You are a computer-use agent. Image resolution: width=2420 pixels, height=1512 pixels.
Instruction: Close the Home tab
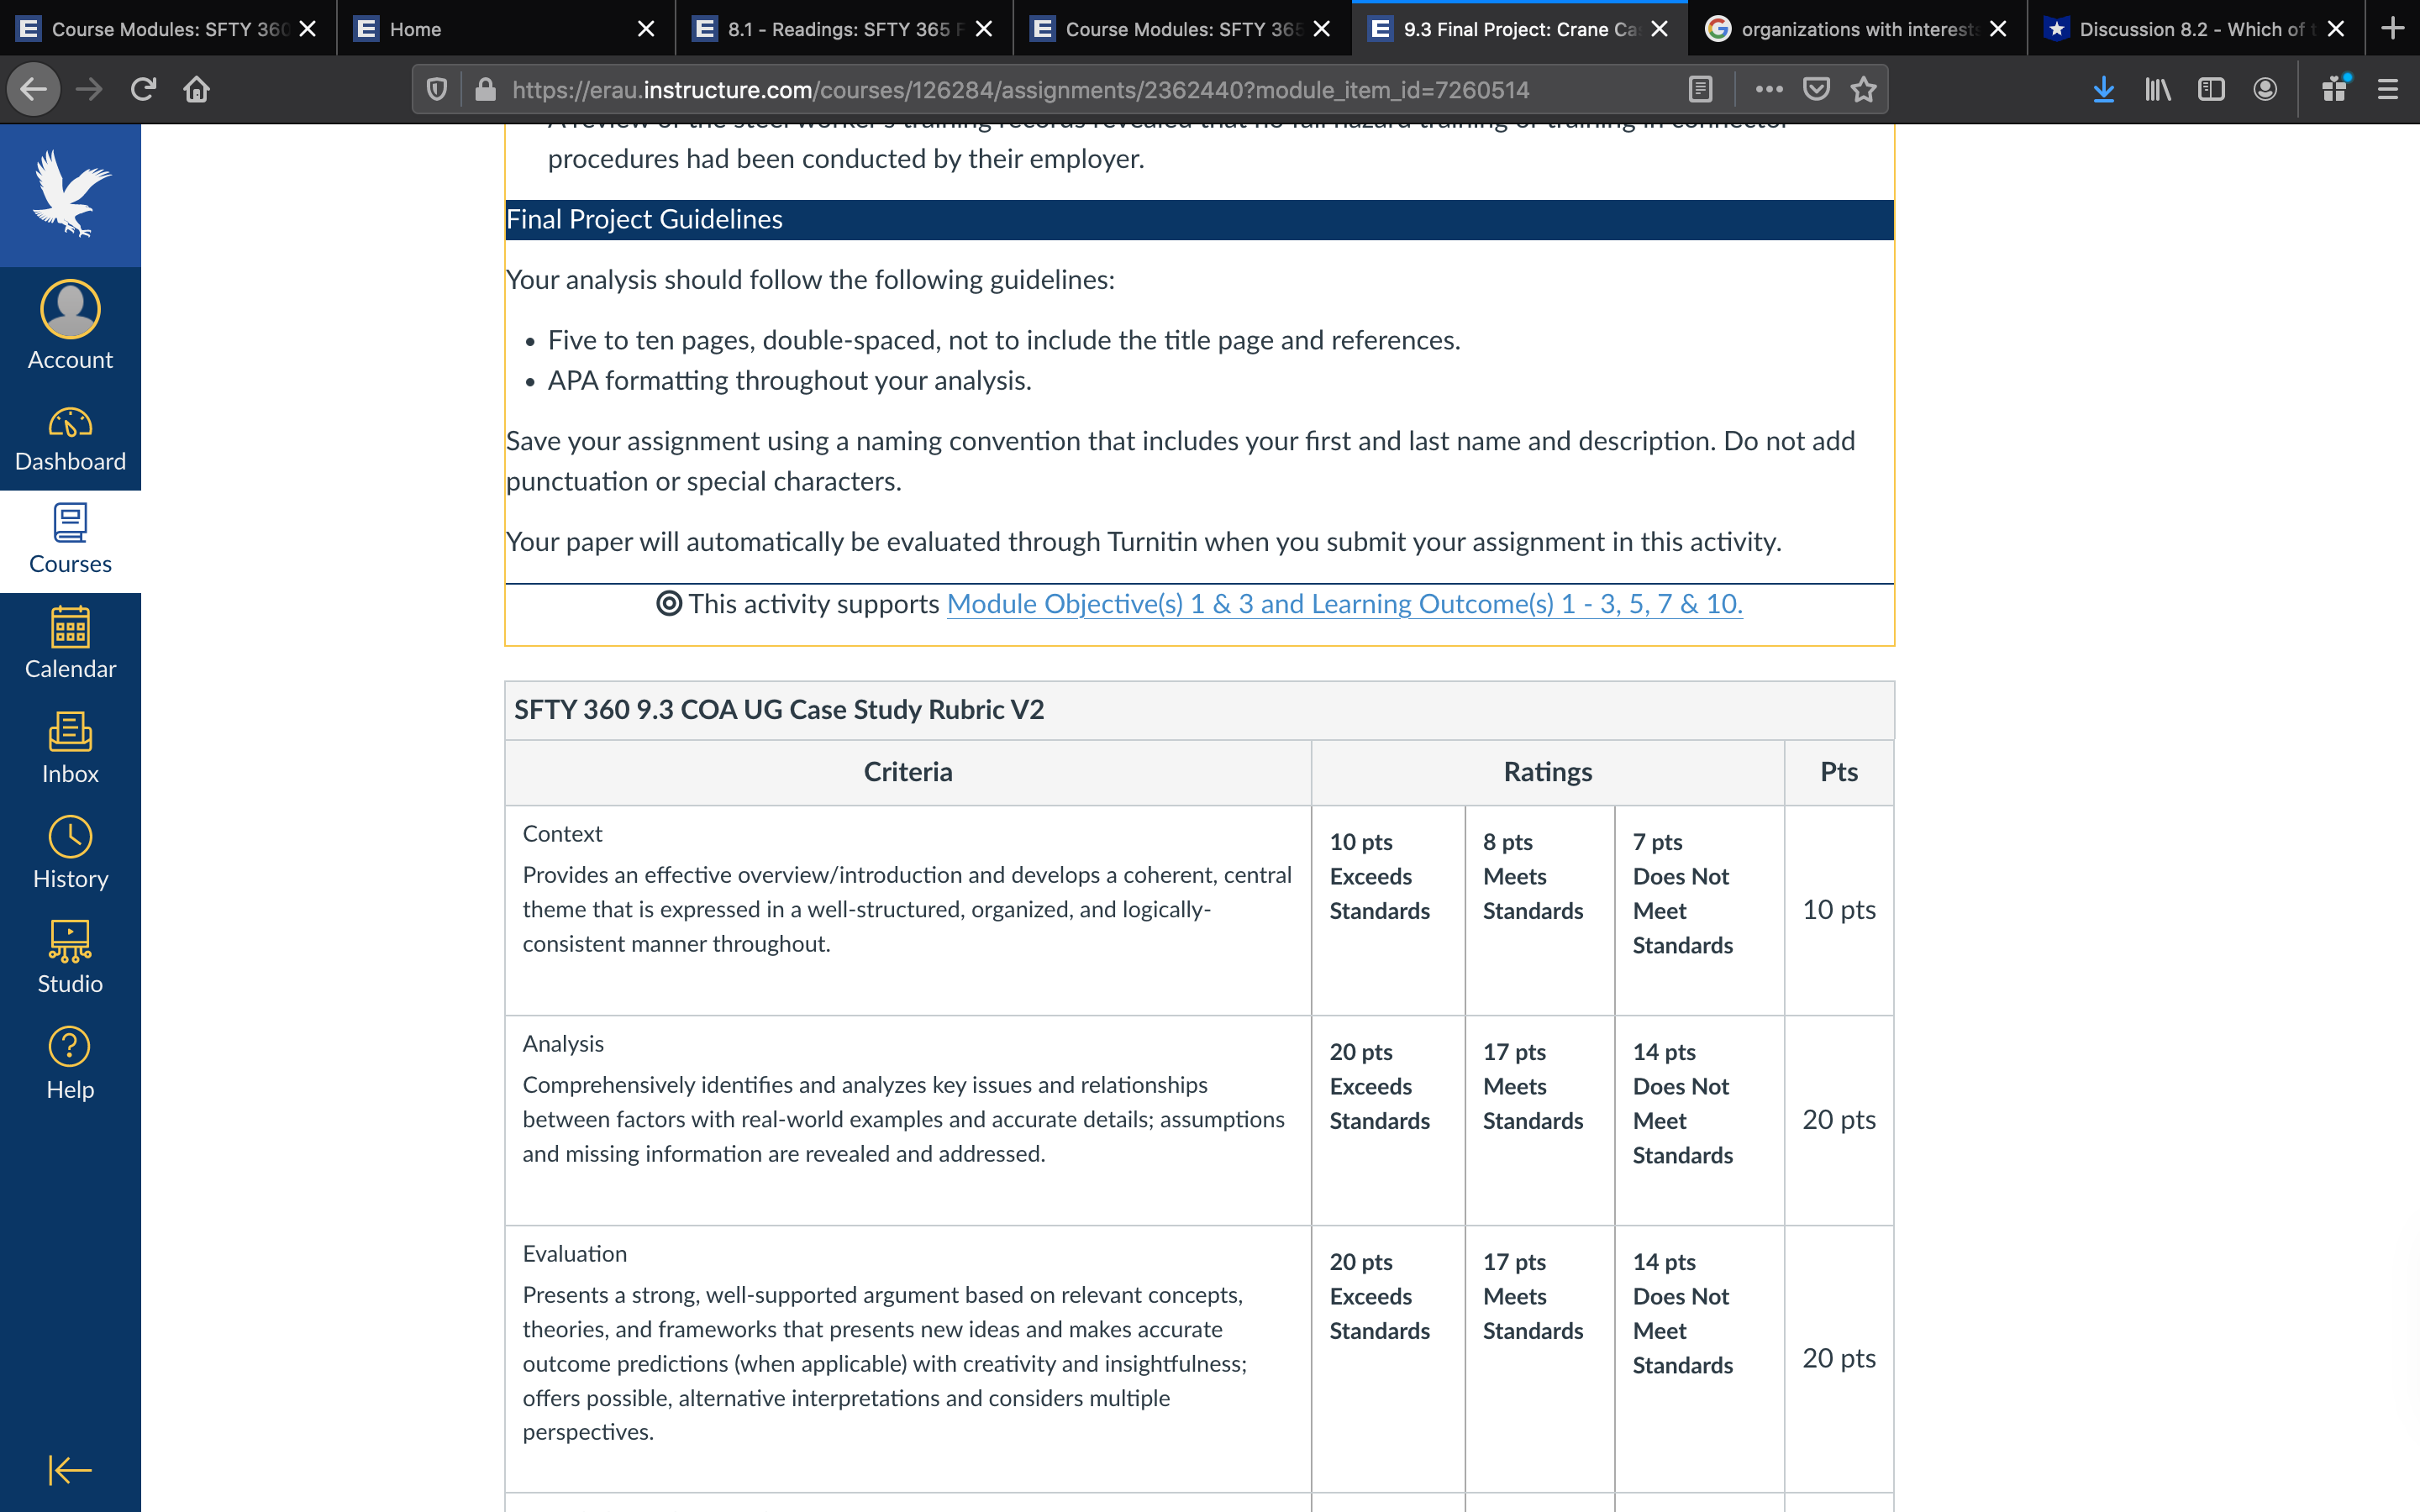(646, 29)
